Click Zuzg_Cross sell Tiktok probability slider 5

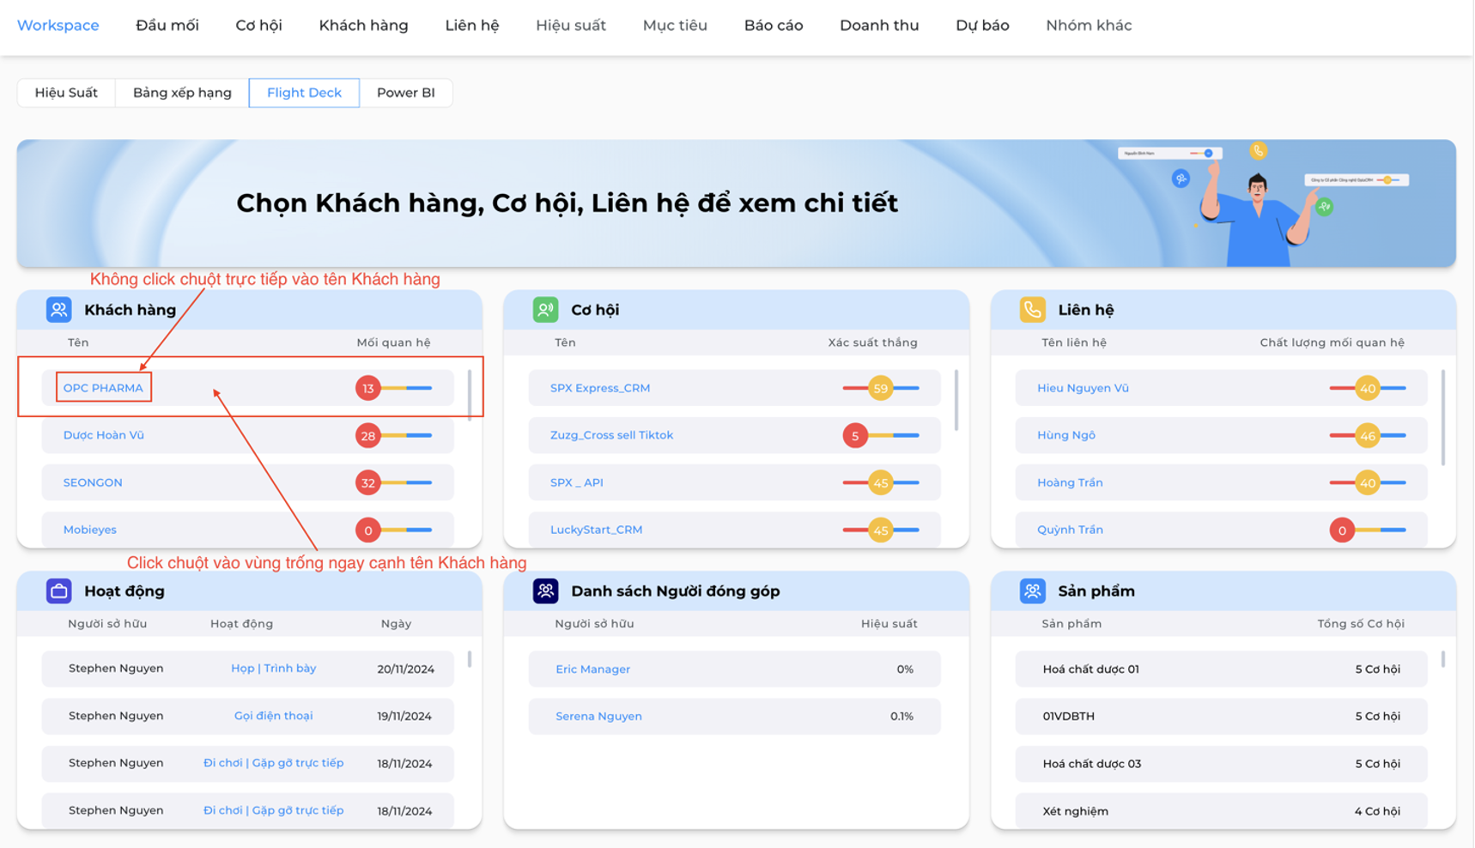pos(881,435)
